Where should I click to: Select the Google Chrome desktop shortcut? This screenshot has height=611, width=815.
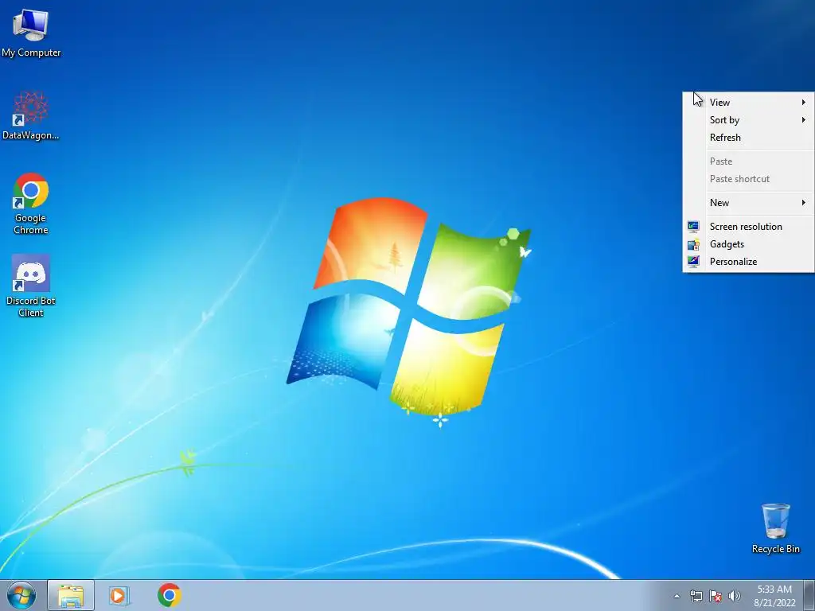click(x=31, y=204)
